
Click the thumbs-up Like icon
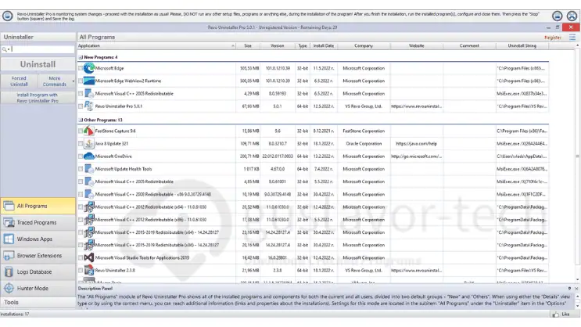[555, 314]
